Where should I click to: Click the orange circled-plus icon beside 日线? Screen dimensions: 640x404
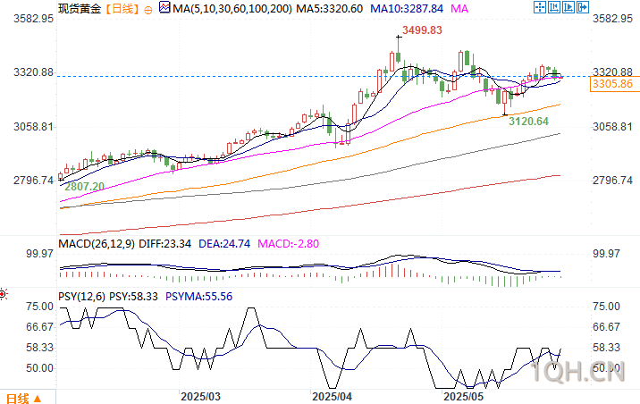click(148, 10)
